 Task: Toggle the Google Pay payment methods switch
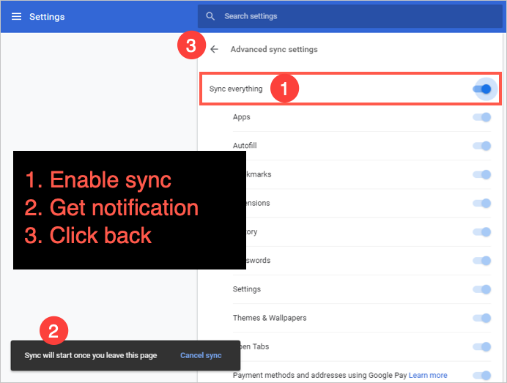click(x=482, y=374)
